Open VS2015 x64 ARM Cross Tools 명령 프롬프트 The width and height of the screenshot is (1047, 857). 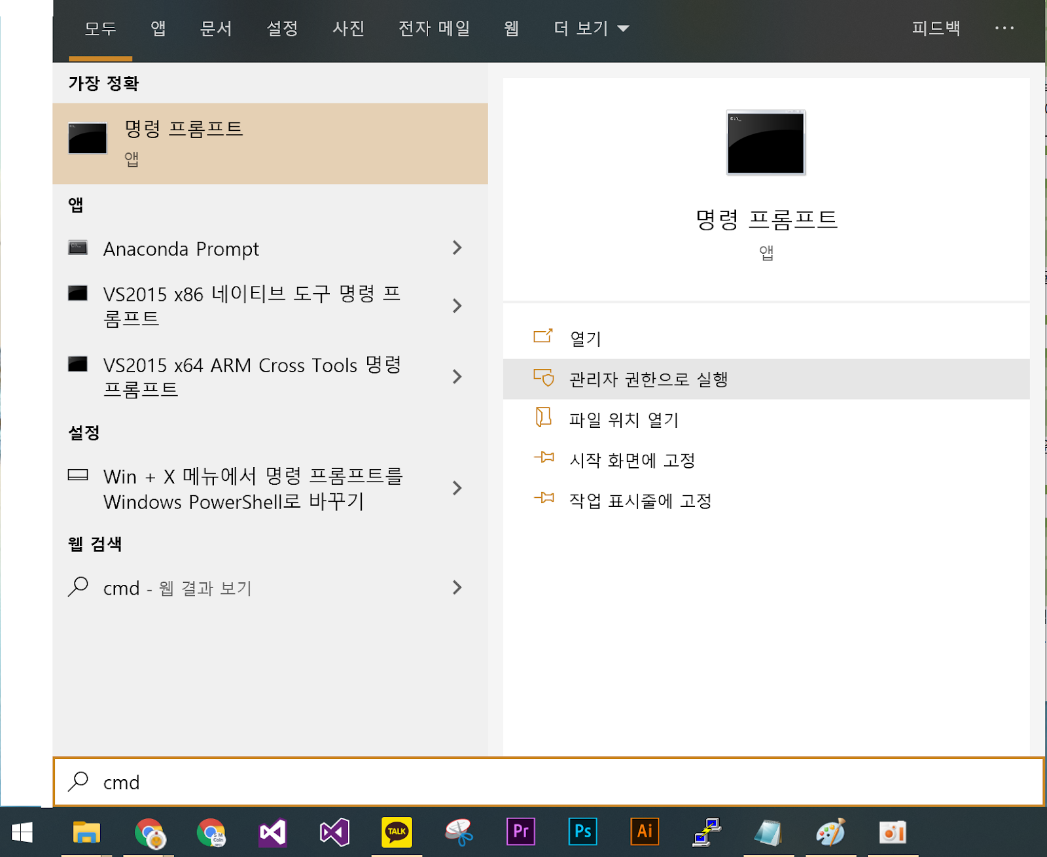tap(270, 377)
